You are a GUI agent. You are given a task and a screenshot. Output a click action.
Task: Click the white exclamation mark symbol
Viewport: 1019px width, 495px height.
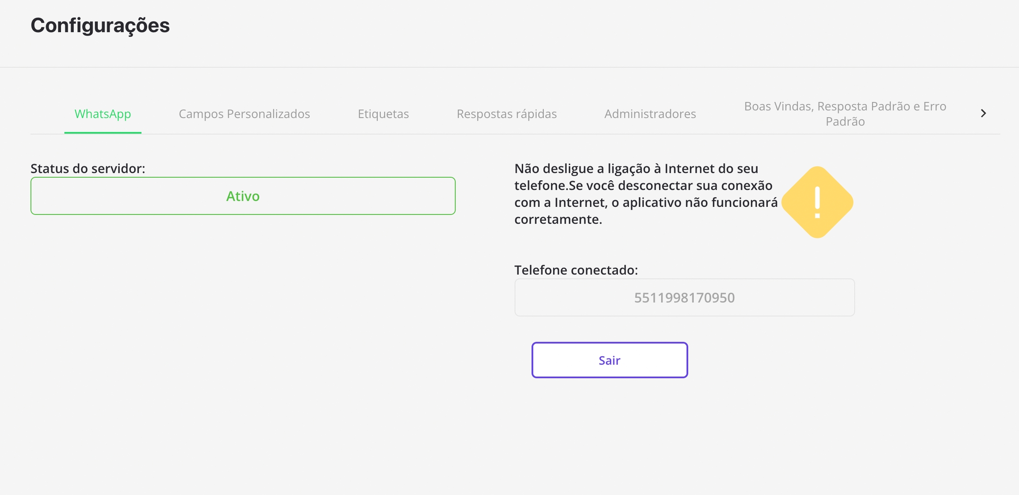tap(817, 202)
